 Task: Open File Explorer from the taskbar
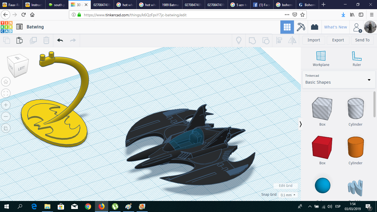pyautogui.click(x=47, y=206)
